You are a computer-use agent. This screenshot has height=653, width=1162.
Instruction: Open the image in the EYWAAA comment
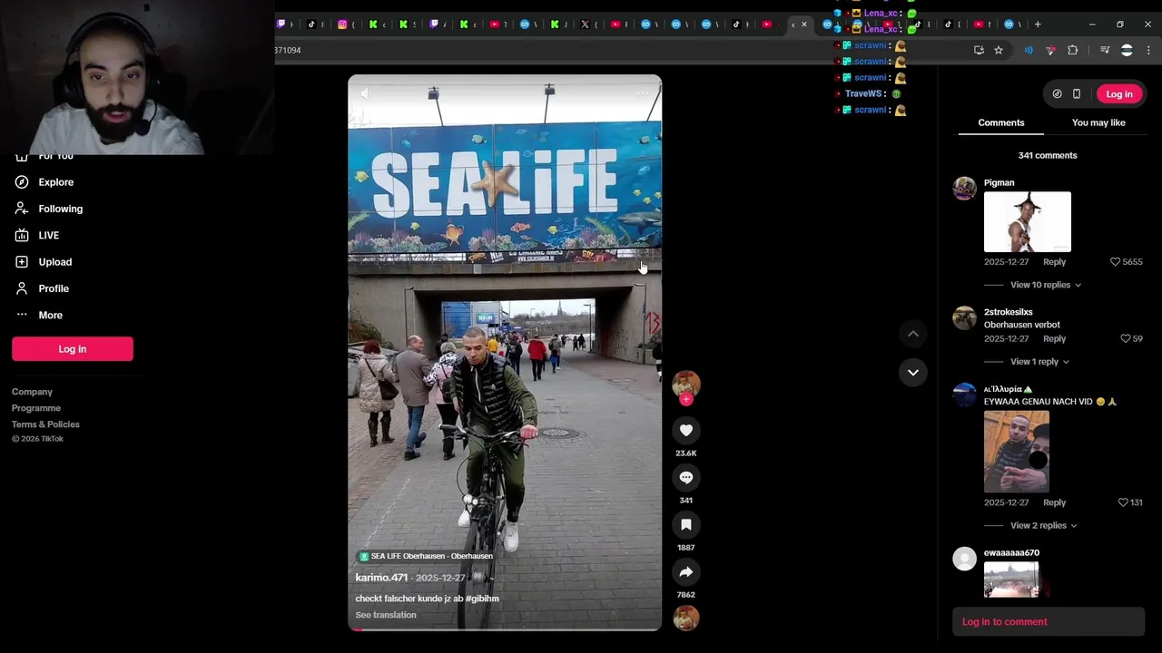tap(1017, 452)
